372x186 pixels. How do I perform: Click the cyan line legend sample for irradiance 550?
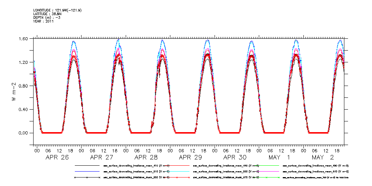[177, 171]
